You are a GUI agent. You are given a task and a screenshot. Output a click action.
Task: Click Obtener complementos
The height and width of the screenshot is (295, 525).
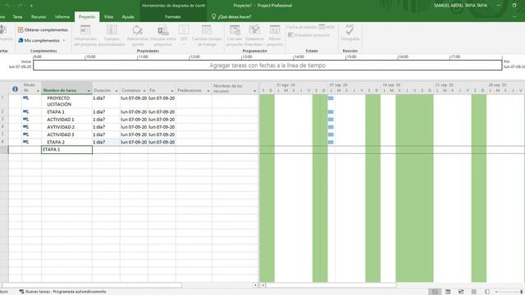[x=43, y=29]
